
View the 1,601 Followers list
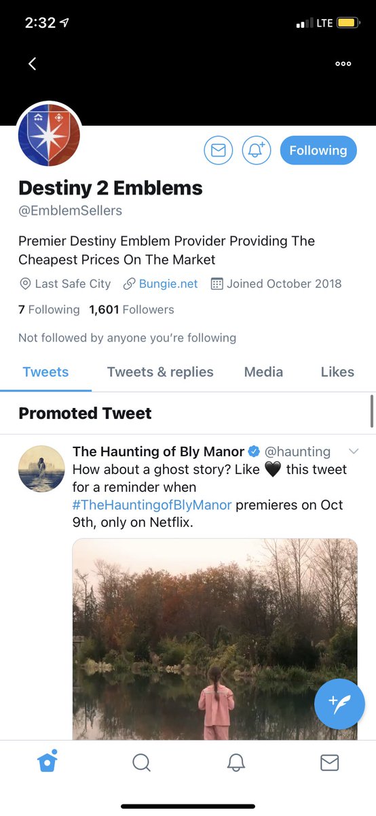(132, 309)
